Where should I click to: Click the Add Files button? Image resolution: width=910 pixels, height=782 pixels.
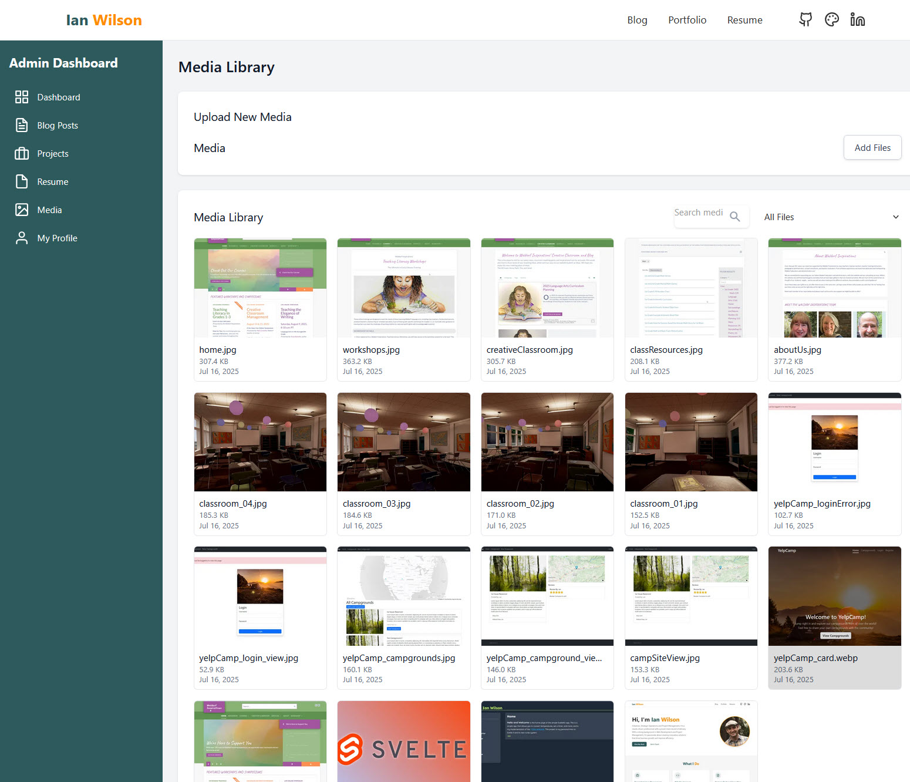pyautogui.click(x=872, y=148)
